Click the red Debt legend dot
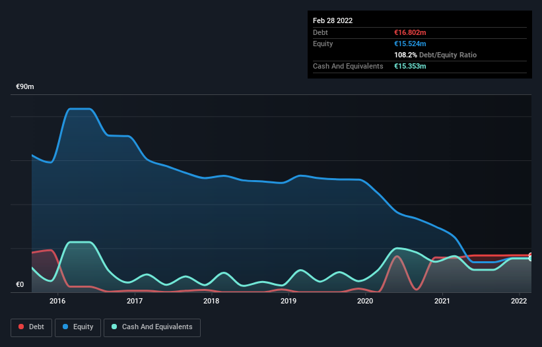This screenshot has height=347, width=542. [x=21, y=327]
